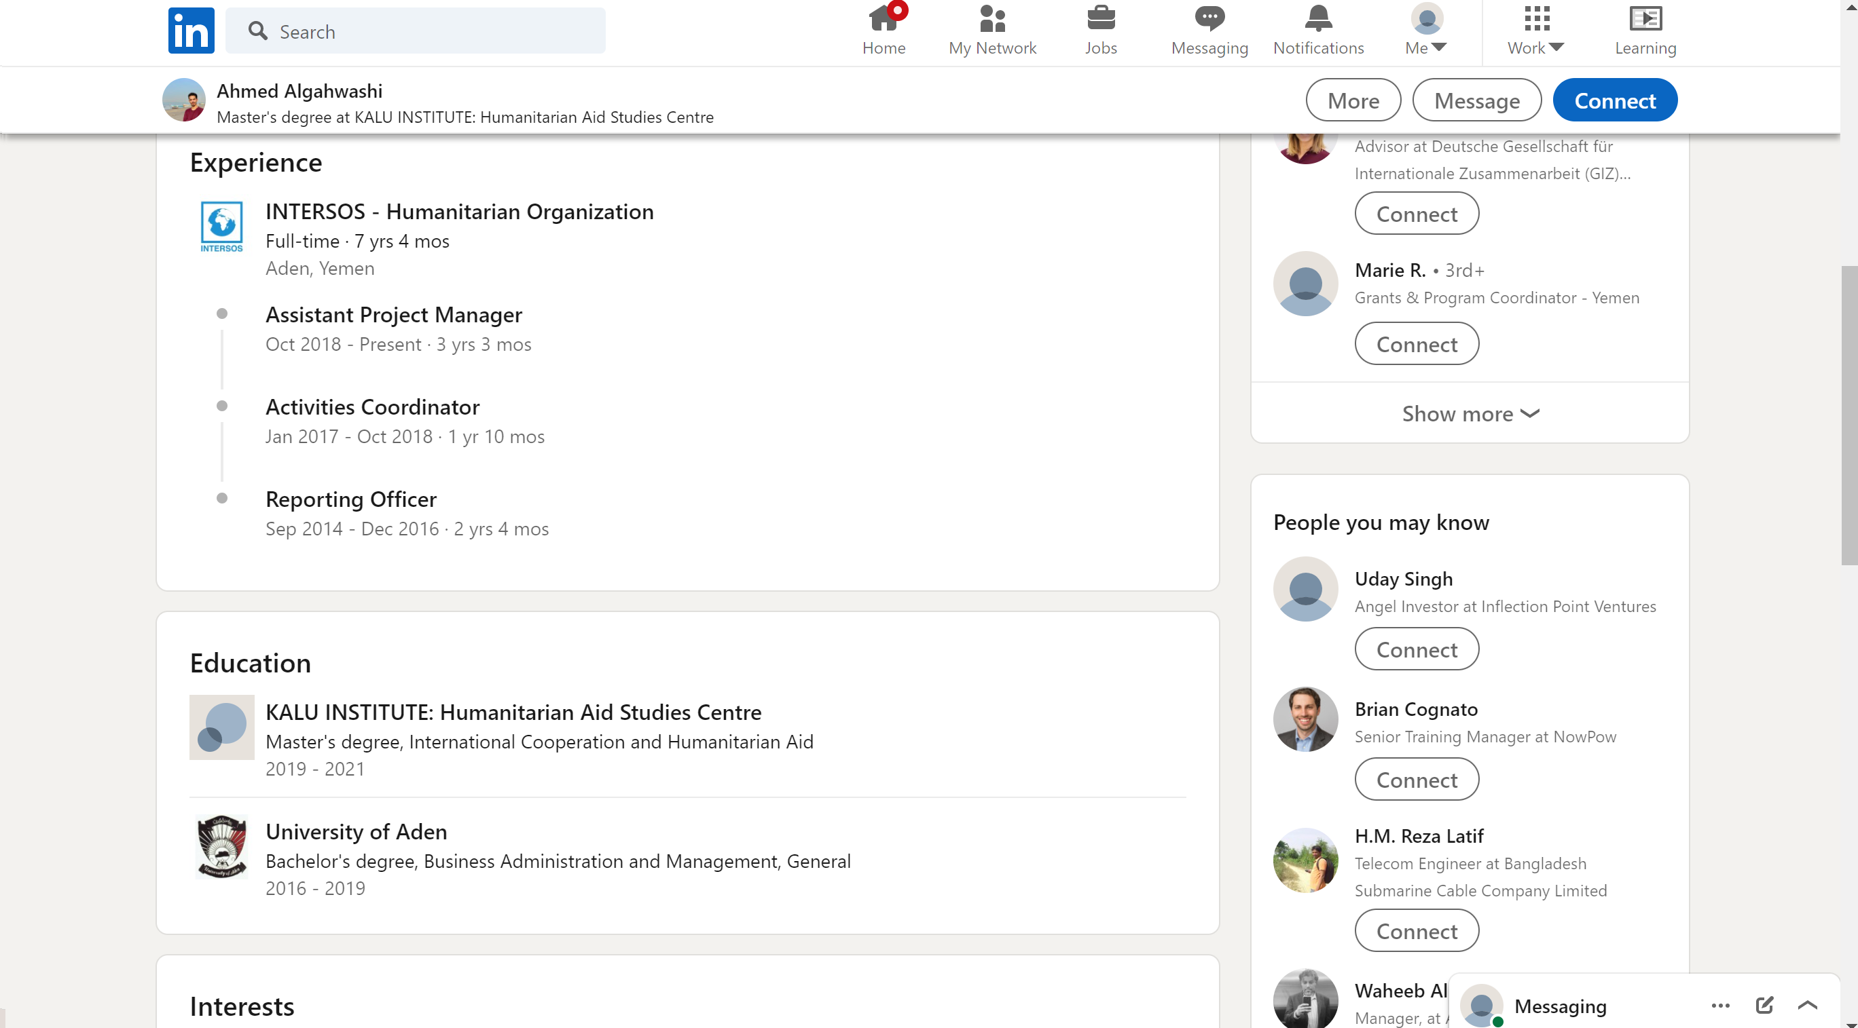This screenshot has width=1858, height=1028.
Task: Open University of Aden education link
Action: (357, 831)
